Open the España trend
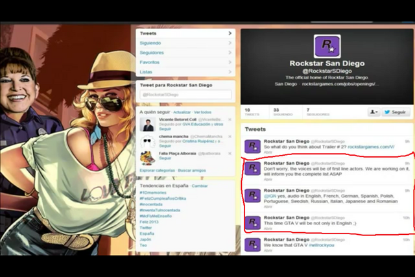The image size is (415, 277). click(x=147, y=234)
